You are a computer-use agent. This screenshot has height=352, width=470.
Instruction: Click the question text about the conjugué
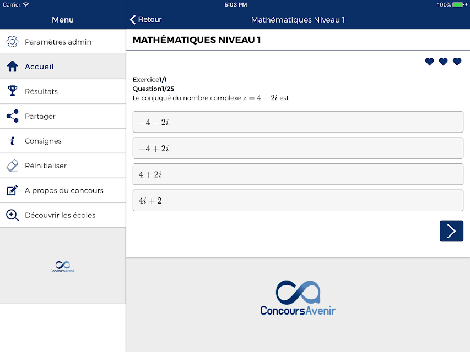(x=210, y=98)
